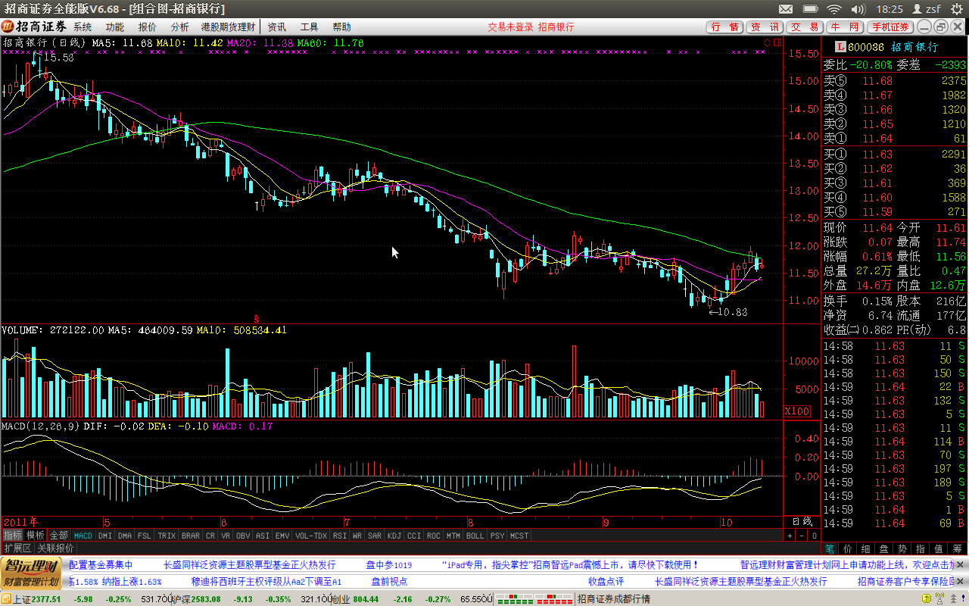Select the MTM indicator tab
The width and height of the screenshot is (969, 606).
click(453, 536)
